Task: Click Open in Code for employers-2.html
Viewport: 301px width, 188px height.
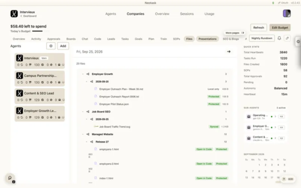Action: tap(204, 164)
